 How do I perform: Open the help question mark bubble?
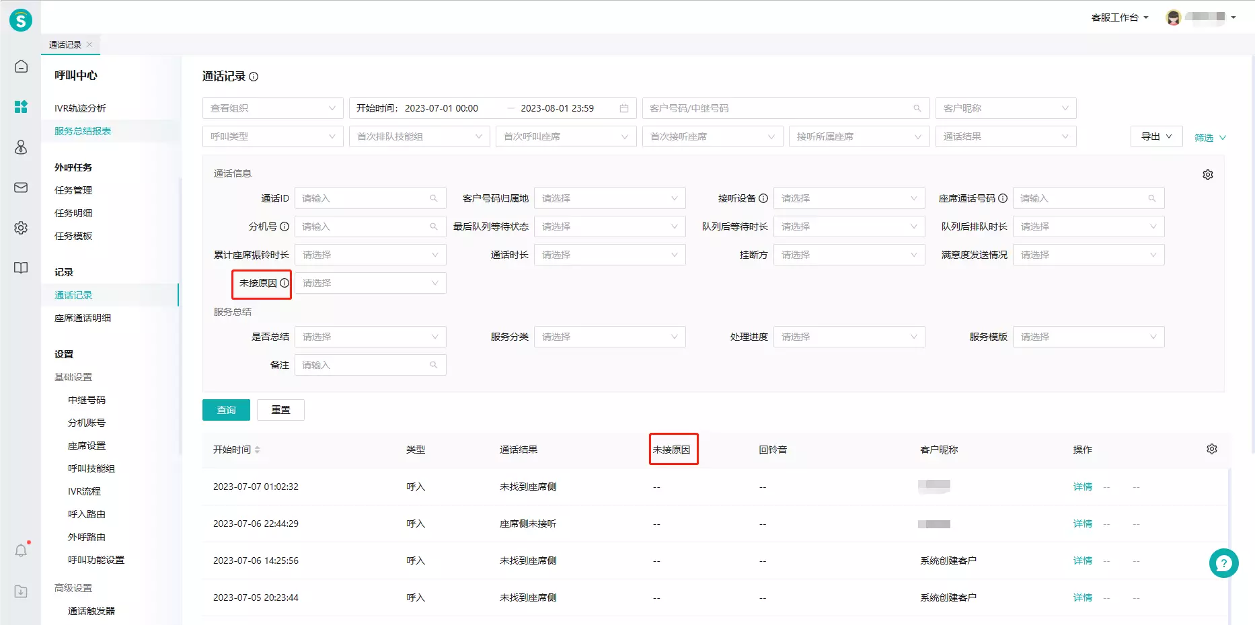click(1223, 563)
